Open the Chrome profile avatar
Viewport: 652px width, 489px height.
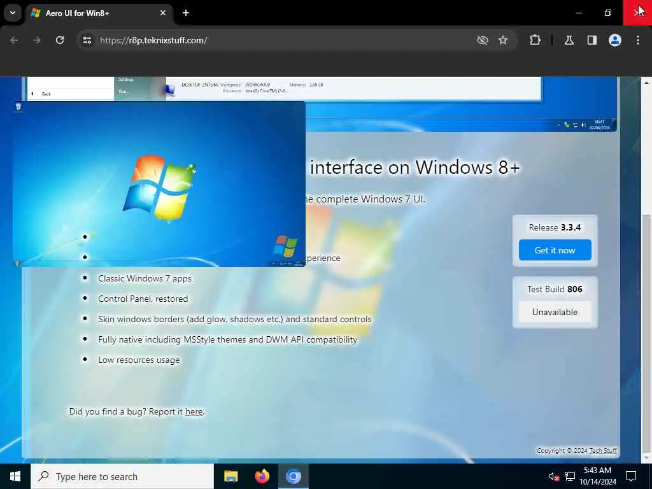tap(614, 40)
